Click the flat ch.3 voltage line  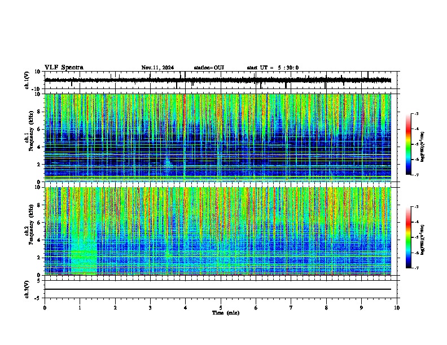218,289
